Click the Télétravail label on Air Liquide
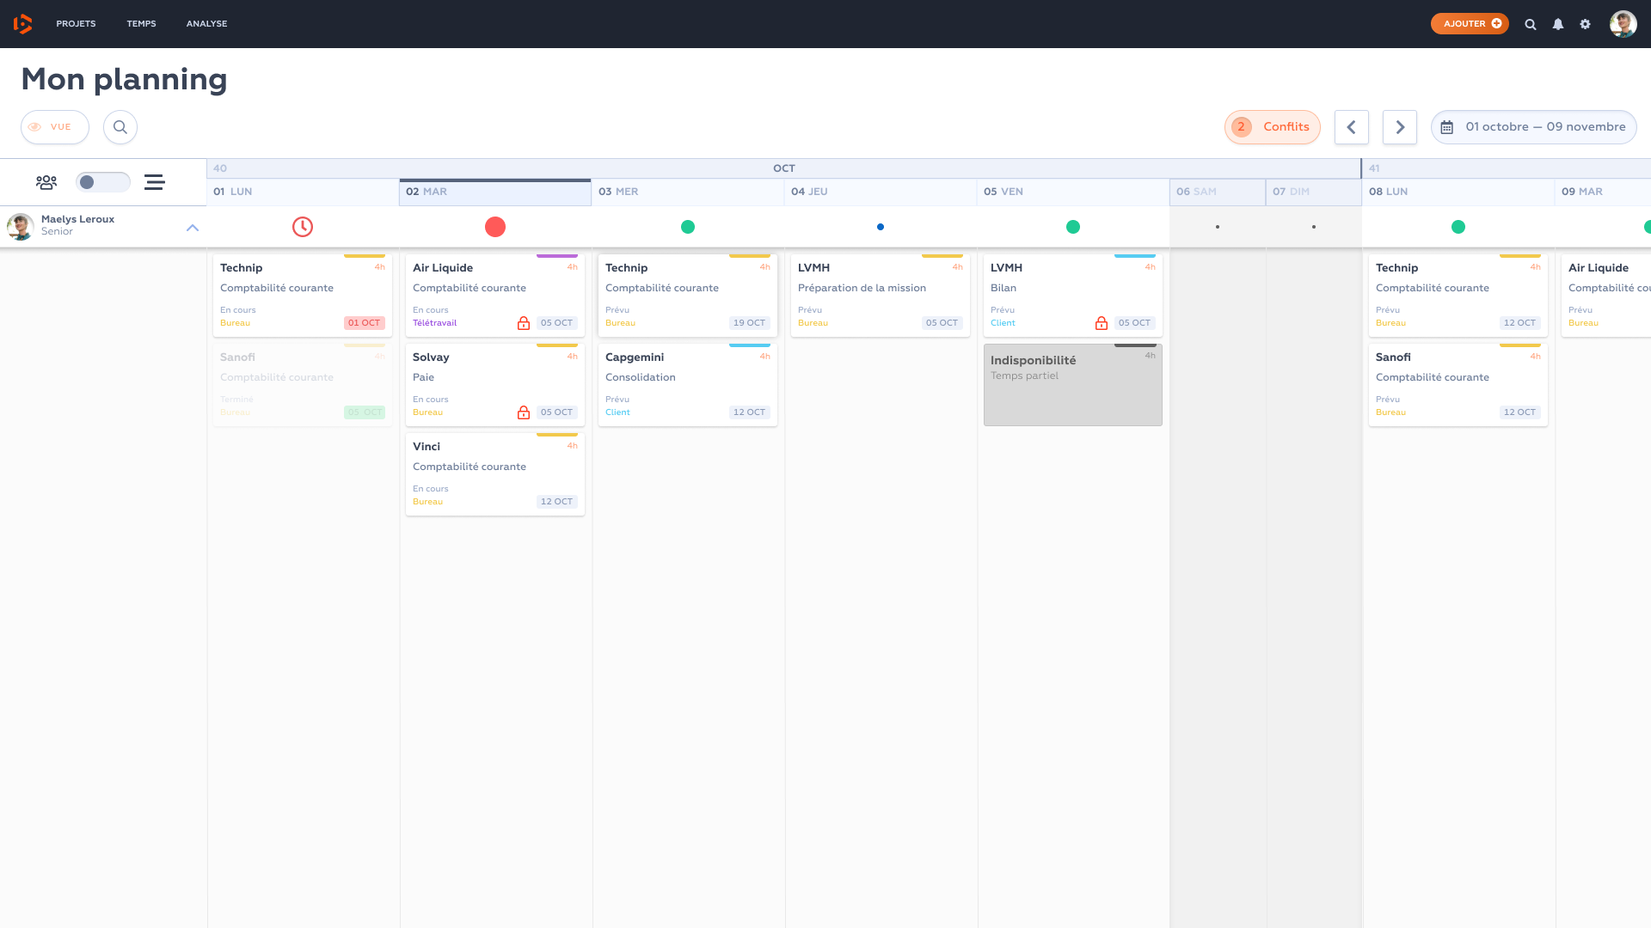Screen dimensions: 1651x928 434,323
